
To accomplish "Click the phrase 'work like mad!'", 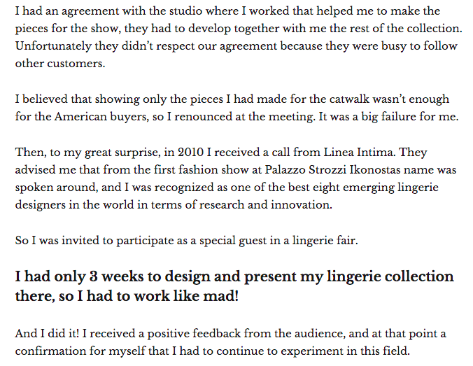I will (x=186, y=296).
